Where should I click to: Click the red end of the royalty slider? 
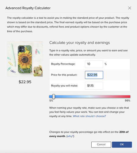128,96
